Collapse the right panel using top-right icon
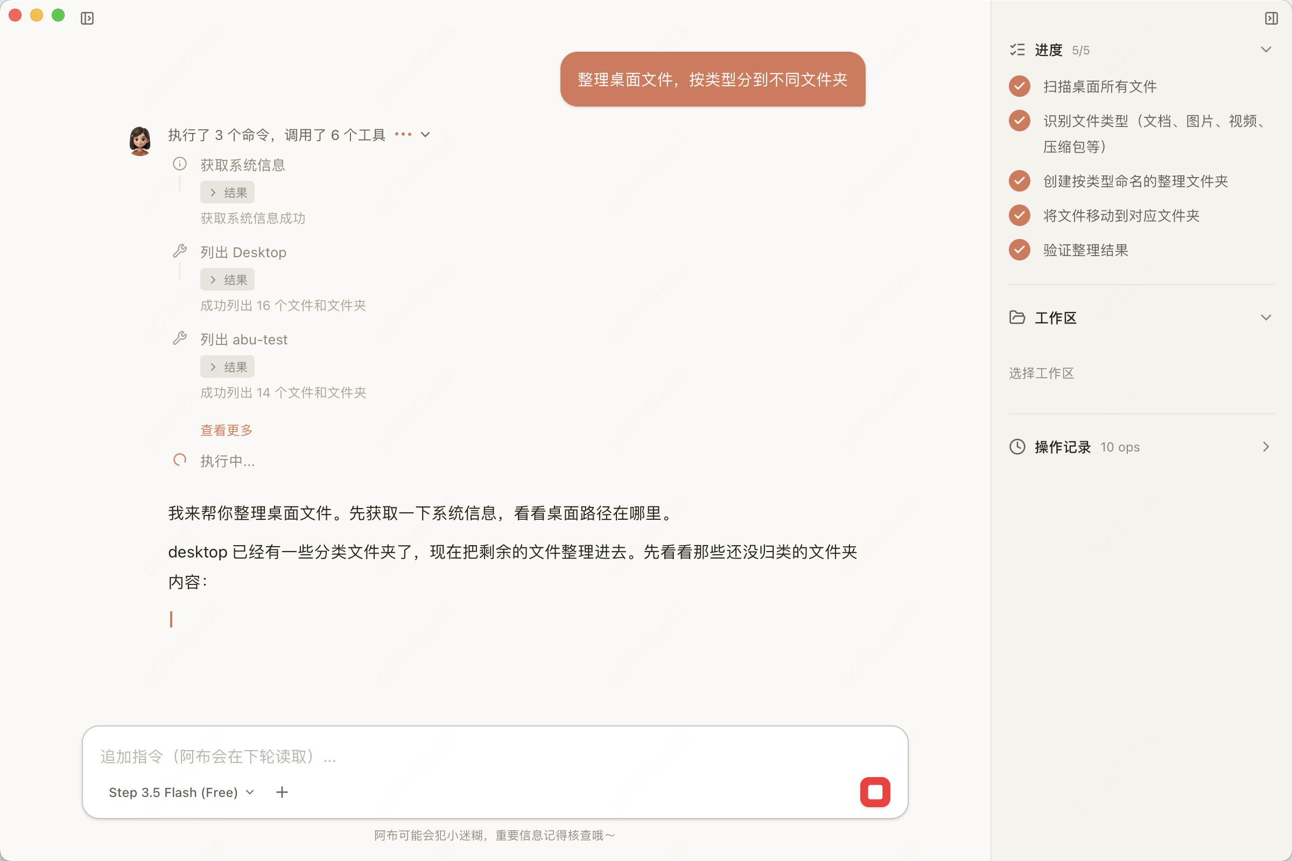Viewport: 1292px width, 861px height. tap(1272, 18)
